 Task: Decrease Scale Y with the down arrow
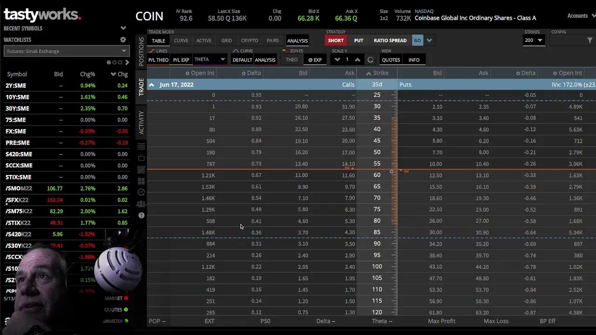coord(337,60)
